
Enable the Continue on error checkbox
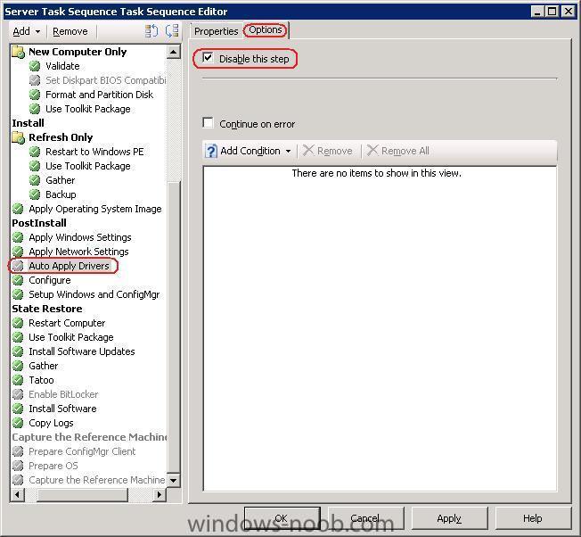(x=208, y=123)
